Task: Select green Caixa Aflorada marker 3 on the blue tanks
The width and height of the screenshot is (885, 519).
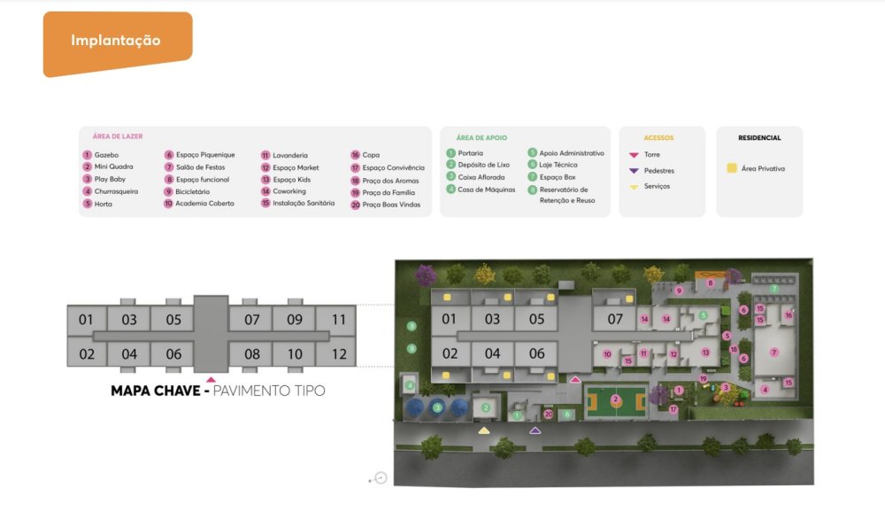Action: (x=437, y=407)
